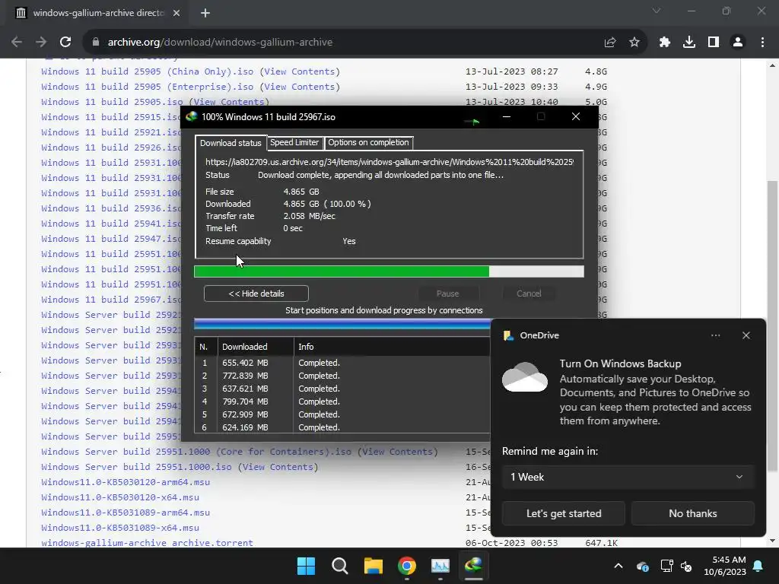Open Windows 11 build 25905 (China Only).iso link
This screenshot has width=779, height=584.
pos(147,71)
